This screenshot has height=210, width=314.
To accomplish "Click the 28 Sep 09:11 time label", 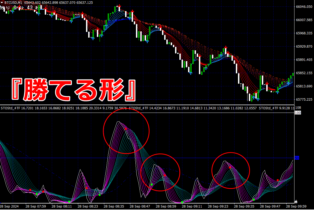I will [x=192, y=206].
